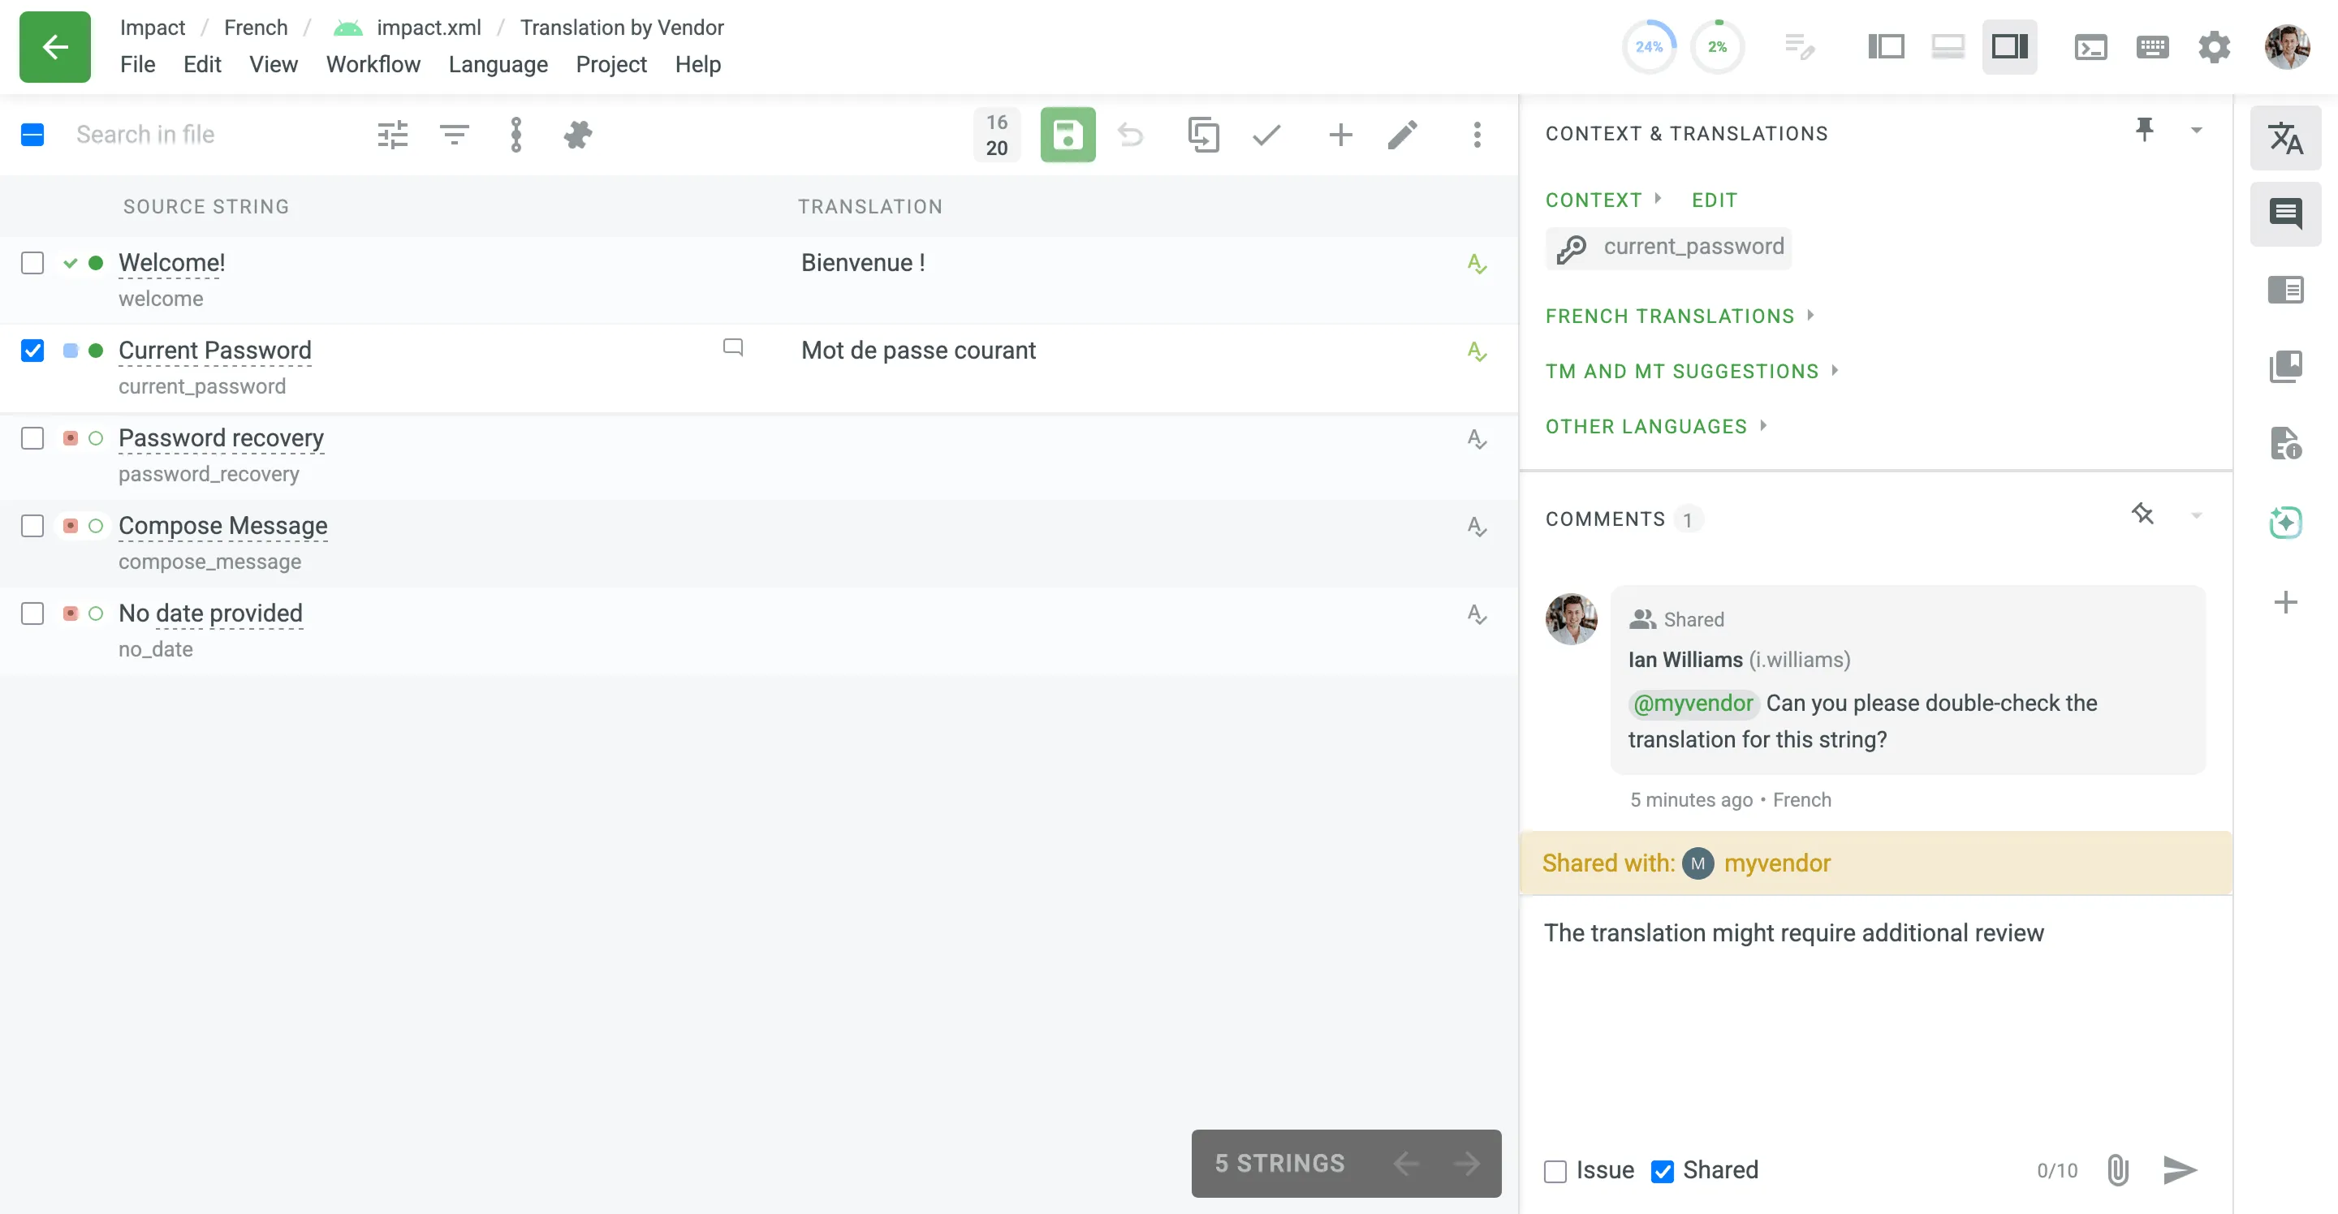2338x1214 pixels.
Task: Open the Workflow menu
Action: [x=373, y=64]
